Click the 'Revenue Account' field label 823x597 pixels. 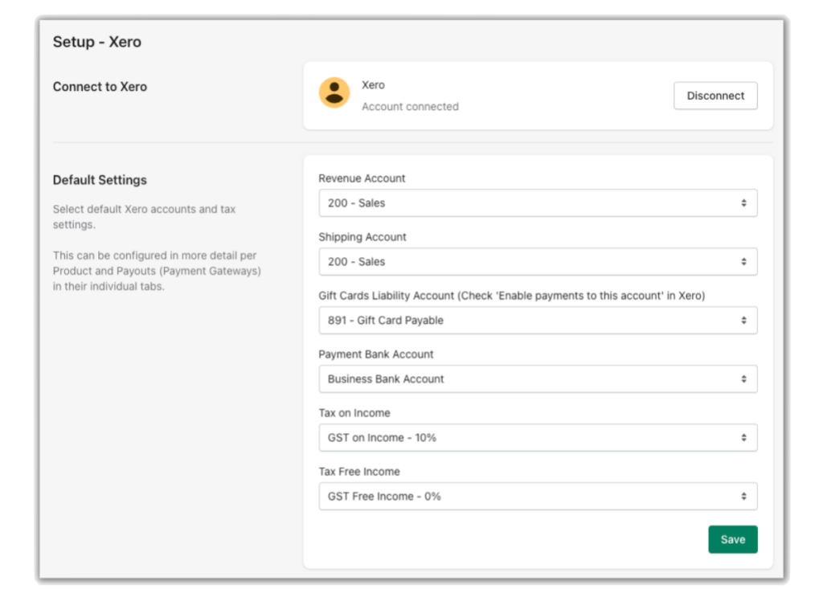tap(362, 178)
